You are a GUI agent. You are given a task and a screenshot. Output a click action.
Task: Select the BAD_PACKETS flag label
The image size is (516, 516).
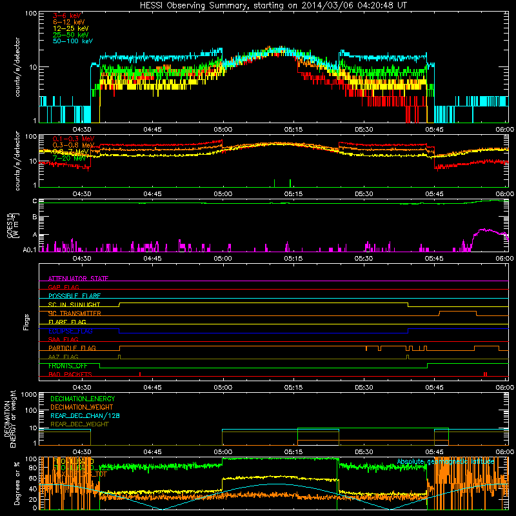(x=70, y=374)
